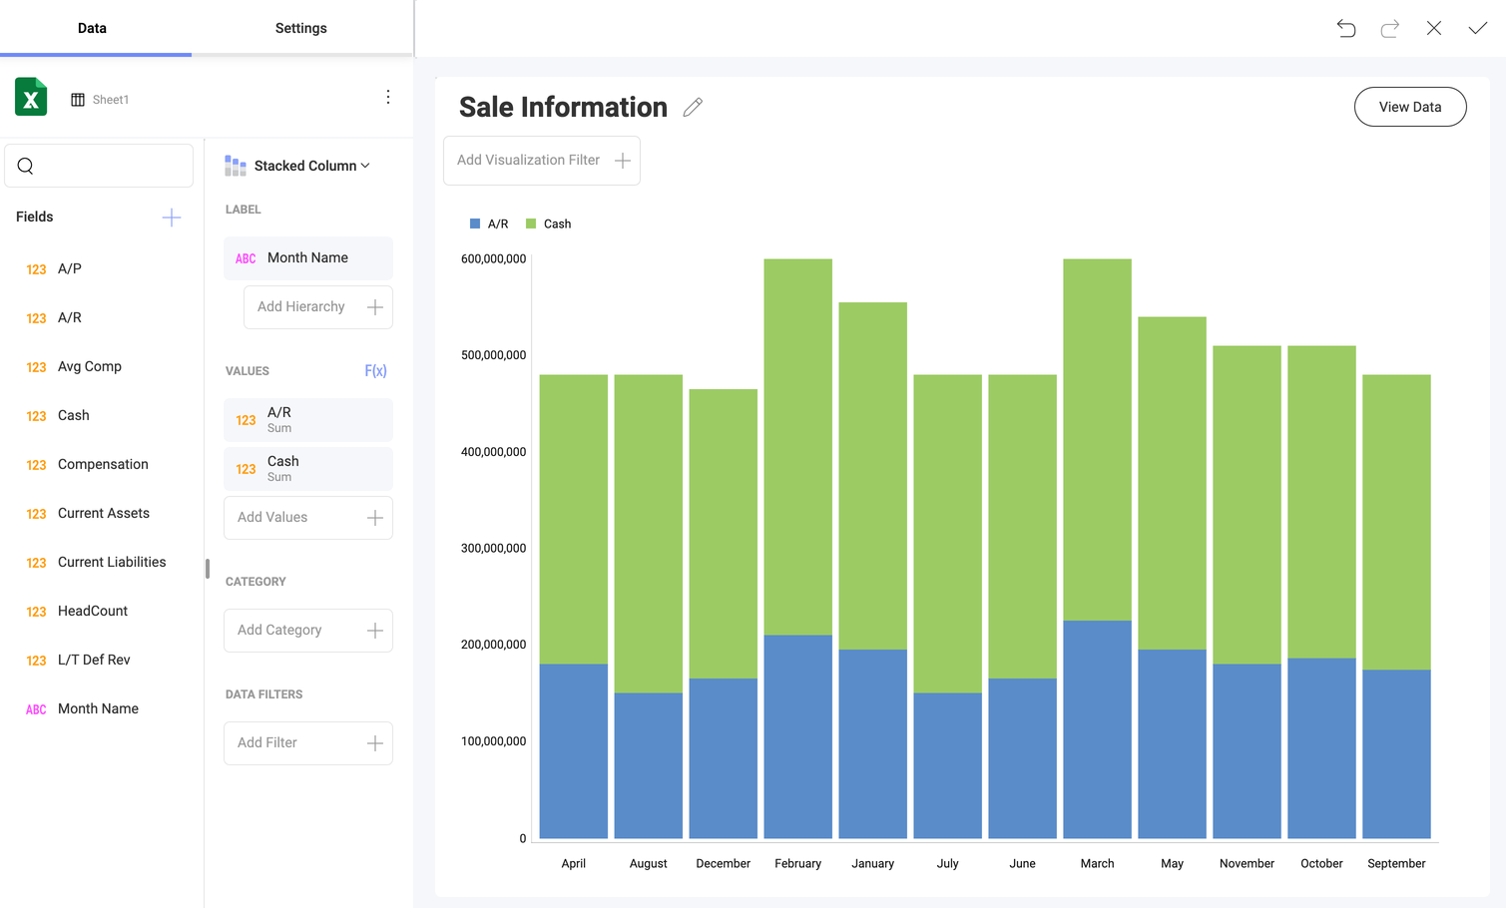
Task: Click plus icon in Add Filter
Action: coord(375,743)
